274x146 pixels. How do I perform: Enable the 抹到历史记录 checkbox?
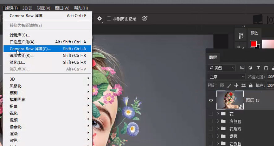click(x=109, y=19)
